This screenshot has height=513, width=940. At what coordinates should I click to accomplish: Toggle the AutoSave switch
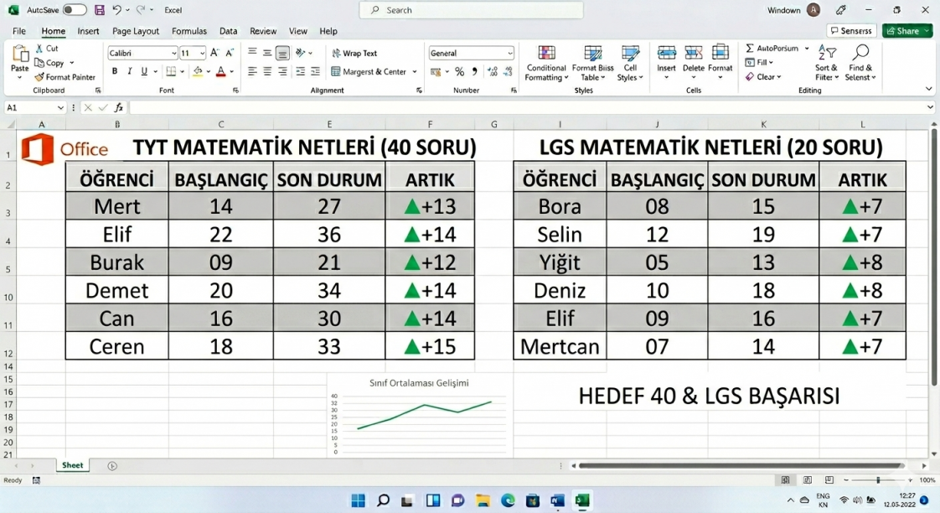pos(75,10)
